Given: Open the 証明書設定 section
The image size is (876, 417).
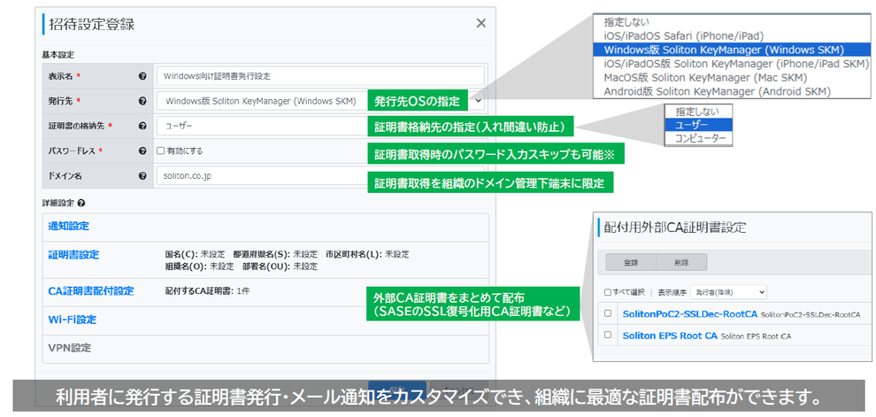Looking at the screenshot, I should pos(73,255).
